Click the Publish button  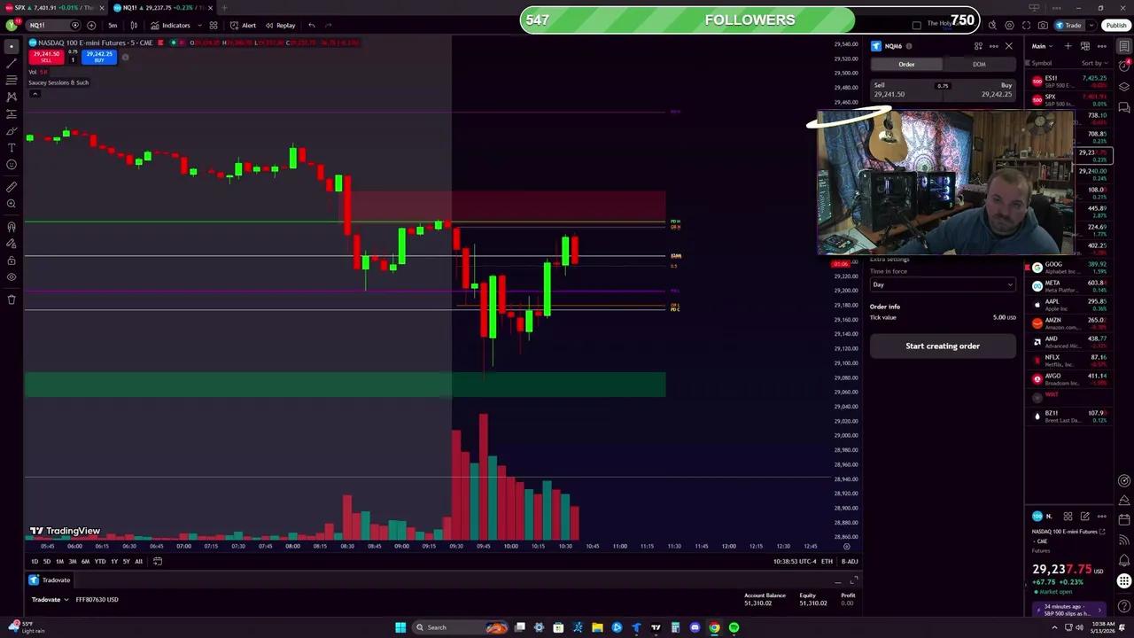(x=1116, y=25)
